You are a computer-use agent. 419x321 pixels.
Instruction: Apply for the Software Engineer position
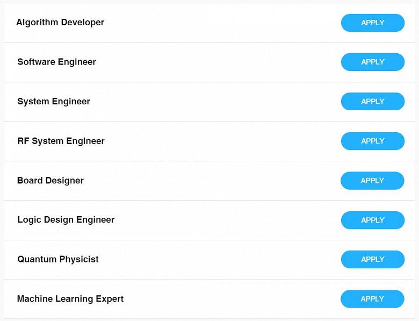click(x=372, y=62)
